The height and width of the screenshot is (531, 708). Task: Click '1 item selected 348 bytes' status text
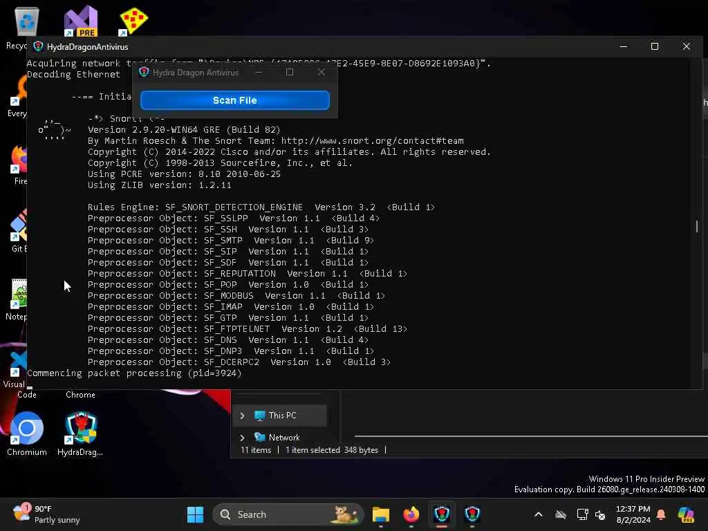(x=332, y=450)
